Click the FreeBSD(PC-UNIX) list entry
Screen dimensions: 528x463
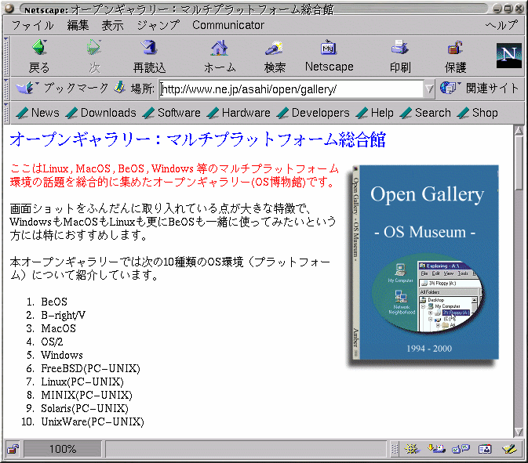[90, 368]
